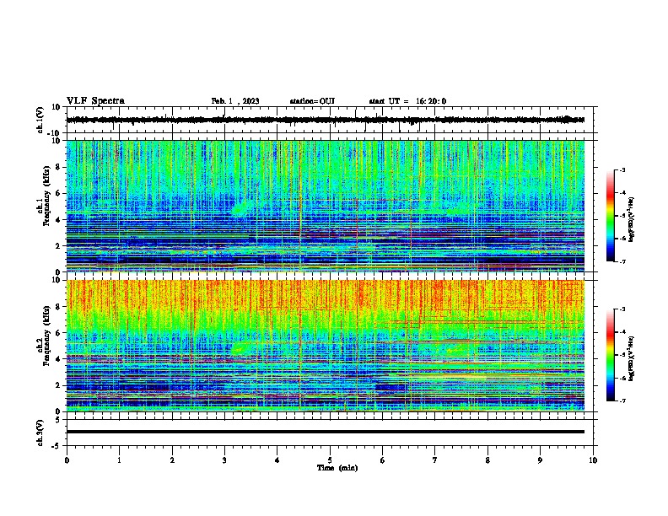Click time axis tick label "5"
Viewport: 668px width, 516px height.
pyautogui.click(x=330, y=460)
